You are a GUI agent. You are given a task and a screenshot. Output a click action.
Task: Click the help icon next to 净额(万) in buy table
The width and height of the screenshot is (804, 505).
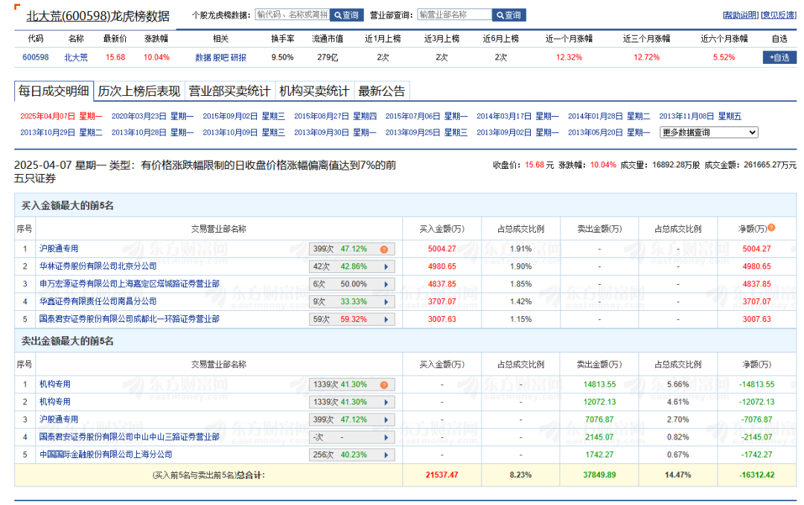click(x=771, y=228)
